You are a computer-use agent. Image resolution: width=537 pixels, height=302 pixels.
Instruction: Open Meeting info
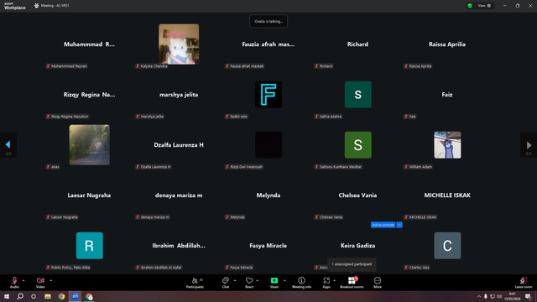(x=302, y=283)
